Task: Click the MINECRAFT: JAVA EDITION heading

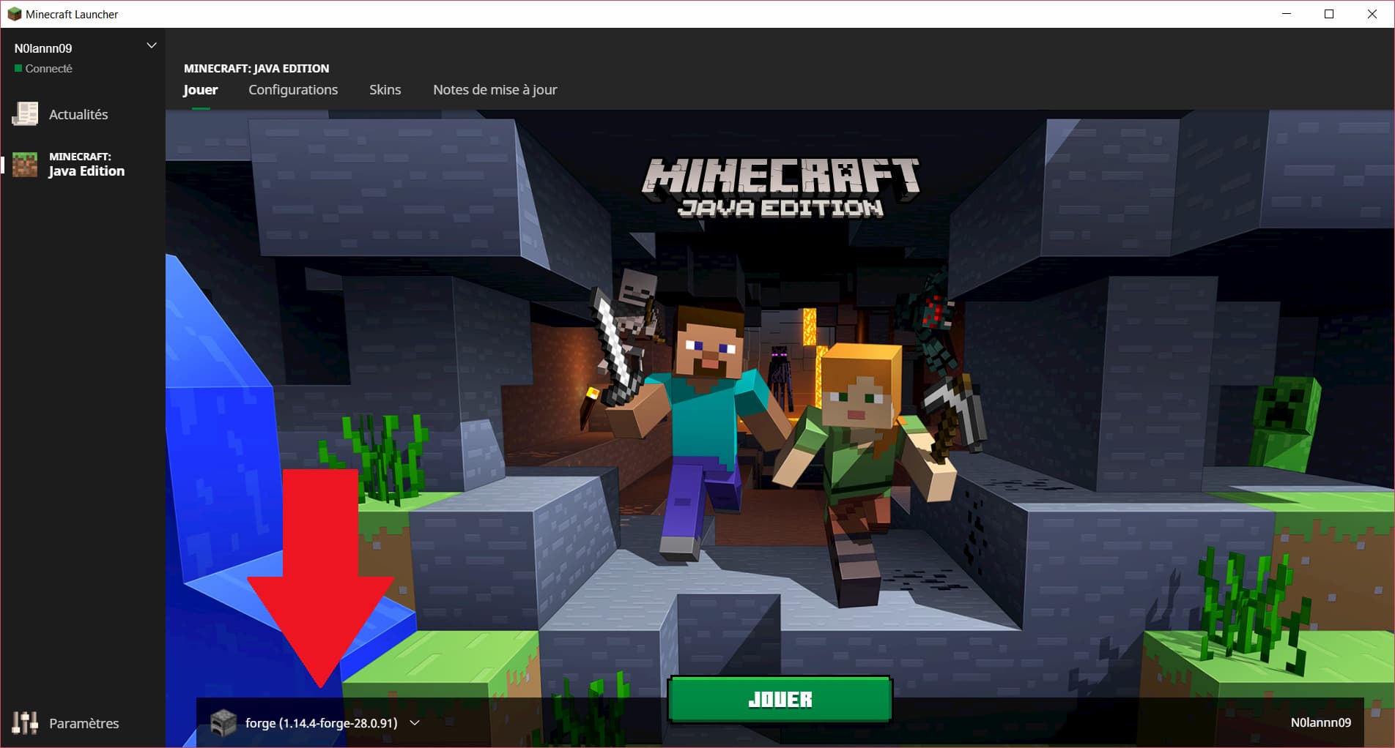Action: [x=256, y=68]
